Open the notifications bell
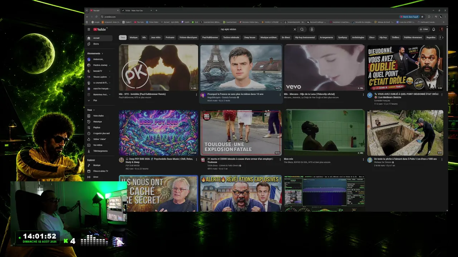The width and height of the screenshot is (458, 257). (x=434, y=29)
